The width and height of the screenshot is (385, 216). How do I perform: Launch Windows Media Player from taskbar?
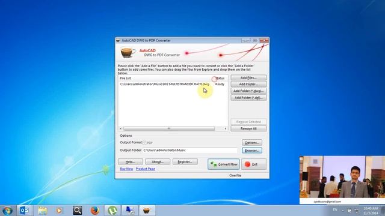(59, 211)
